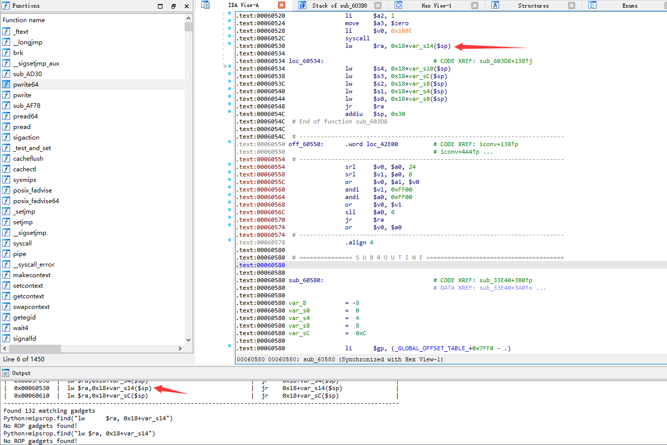Click the IDA View-A tab icon

pos(206,5)
